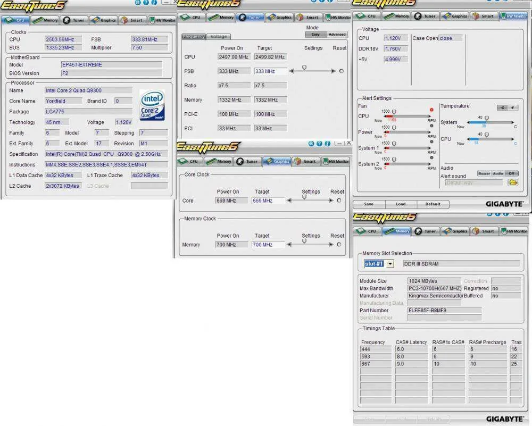Open Smart tab in the Tuner window

(x=308, y=17)
